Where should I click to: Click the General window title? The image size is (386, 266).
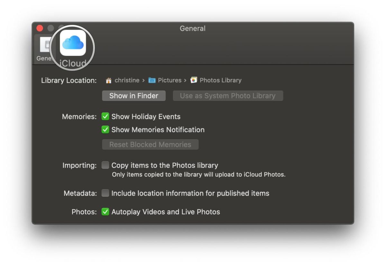192,28
